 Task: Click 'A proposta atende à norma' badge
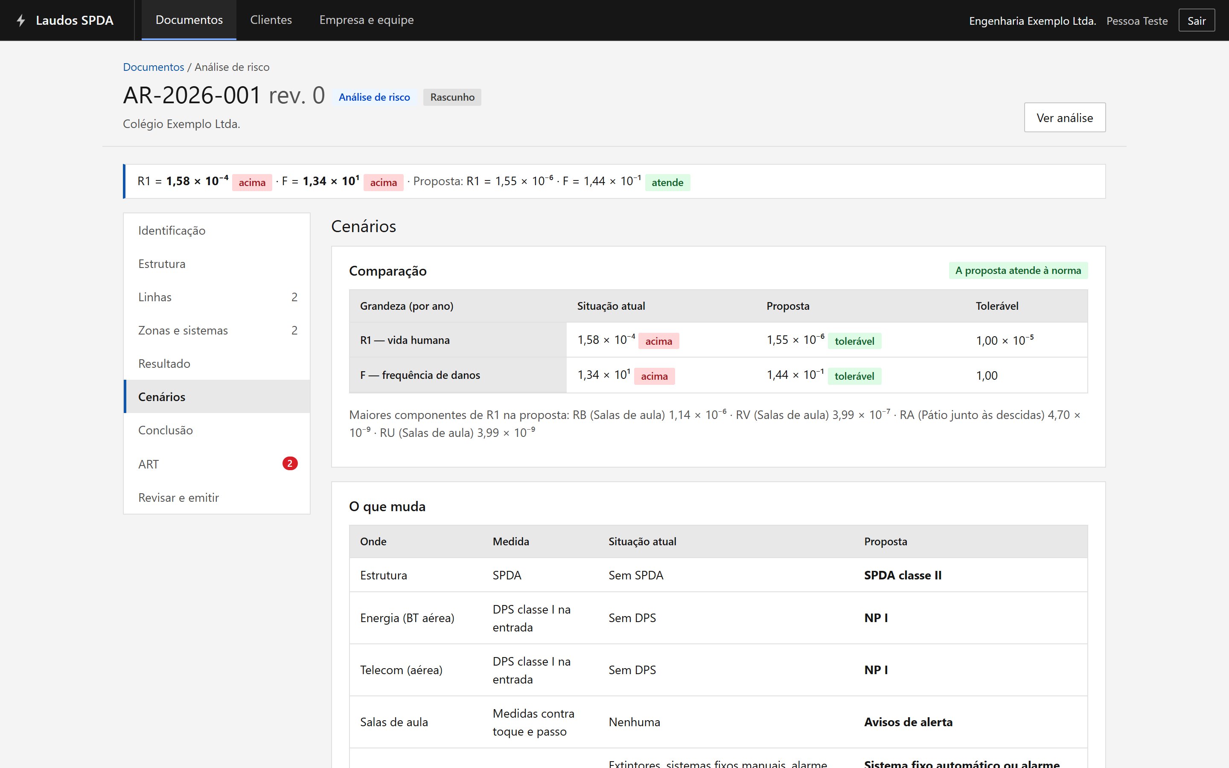pyautogui.click(x=1018, y=270)
